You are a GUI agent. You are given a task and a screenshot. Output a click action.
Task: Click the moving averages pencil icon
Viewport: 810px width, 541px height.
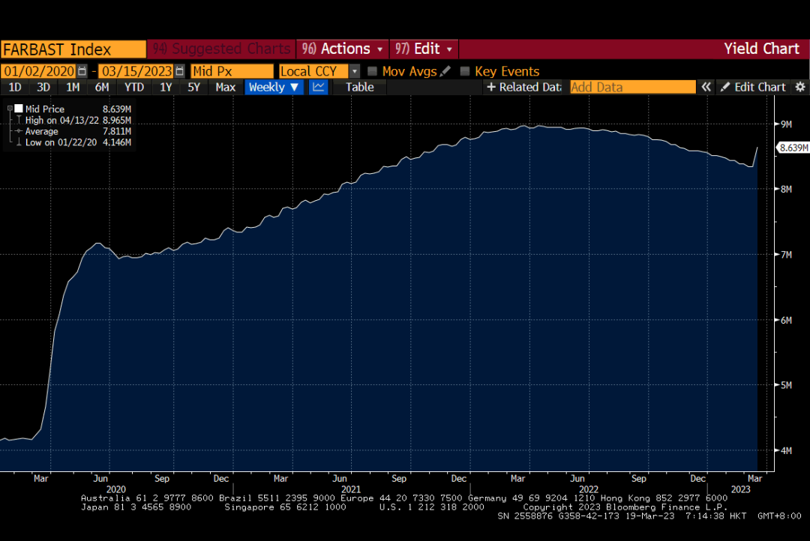446,71
